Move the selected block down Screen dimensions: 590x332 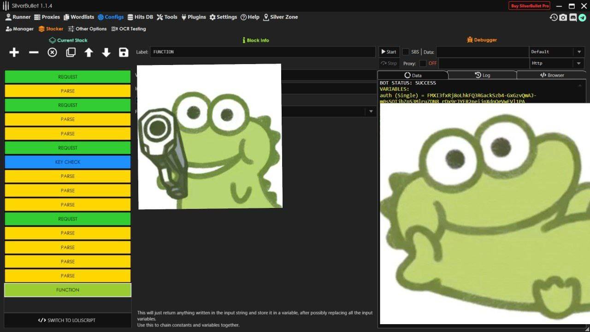[x=106, y=53]
